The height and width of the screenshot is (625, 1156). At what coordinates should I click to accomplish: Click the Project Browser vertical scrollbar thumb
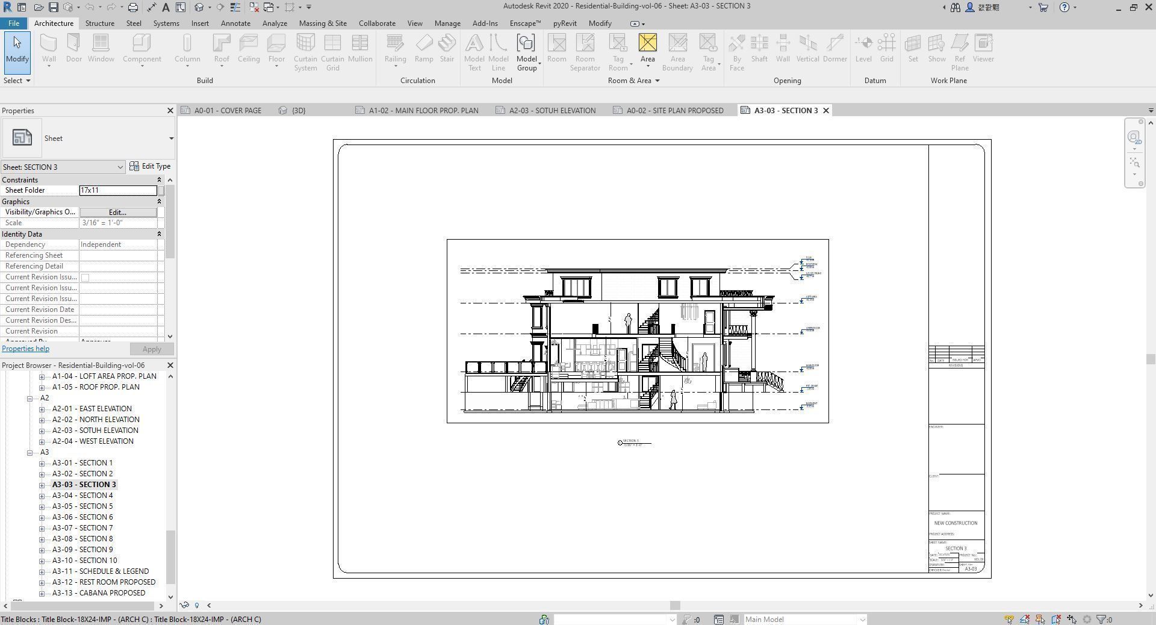tap(171, 557)
